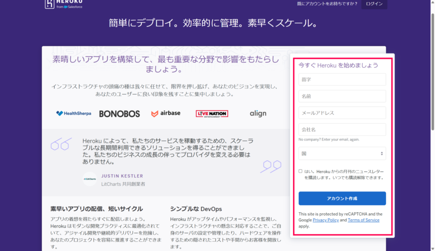Click the Heroku logo in the header
The image size is (435, 251).
click(64, 4)
